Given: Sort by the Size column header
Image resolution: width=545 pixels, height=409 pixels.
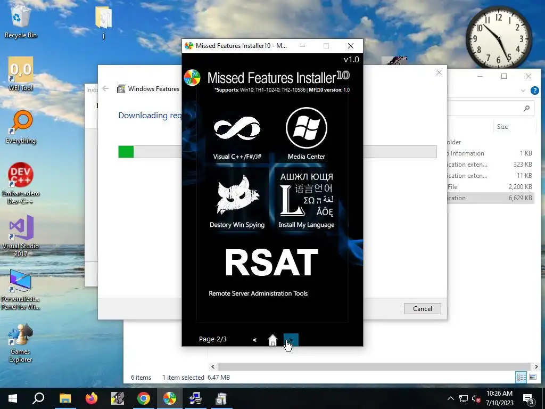Looking at the screenshot, I should click(x=502, y=127).
